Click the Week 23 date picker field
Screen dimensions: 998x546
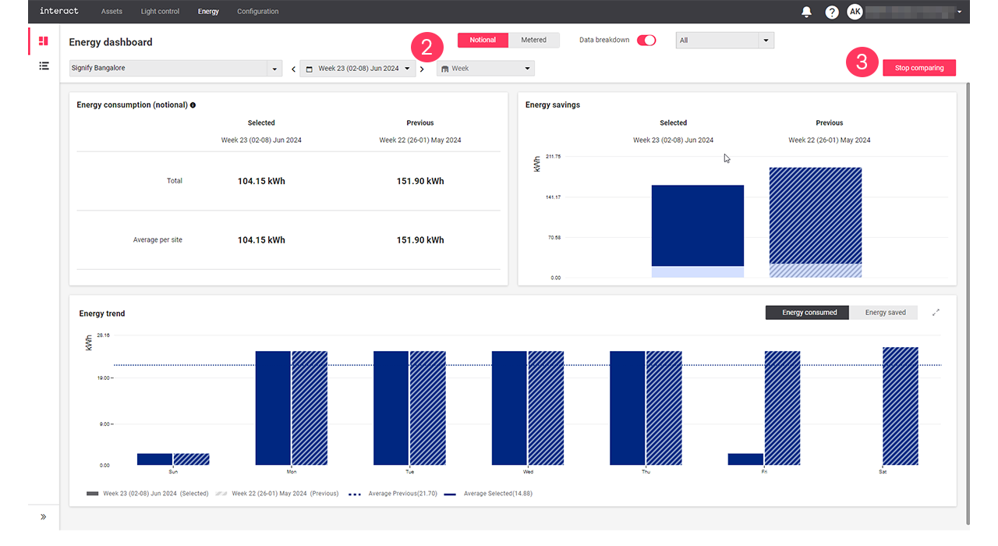(x=357, y=68)
